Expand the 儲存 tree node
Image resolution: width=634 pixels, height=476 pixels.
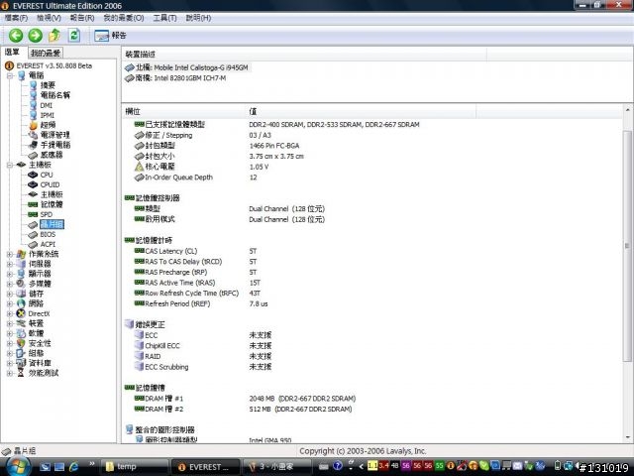[10, 294]
